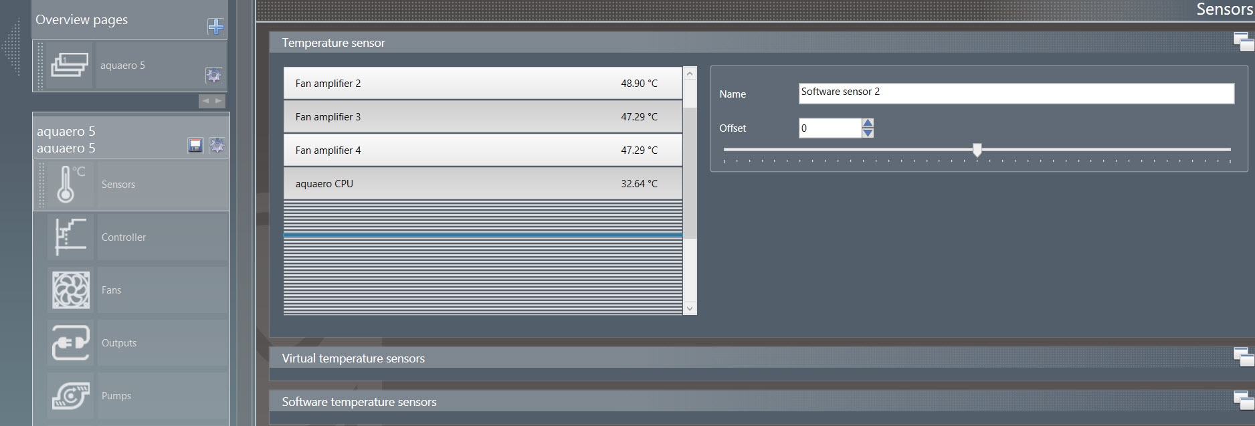The width and height of the screenshot is (1255, 426).
Task: Save aquaero 5 device settings with floppy icon
Action: tap(195, 145)
